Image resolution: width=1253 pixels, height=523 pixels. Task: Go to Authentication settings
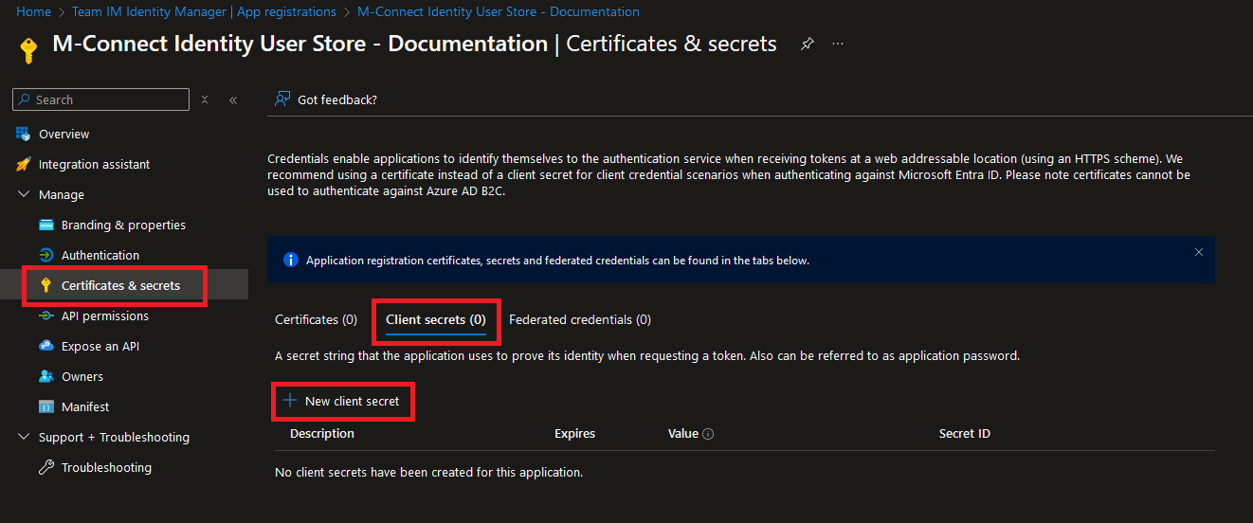pos(100,255)
